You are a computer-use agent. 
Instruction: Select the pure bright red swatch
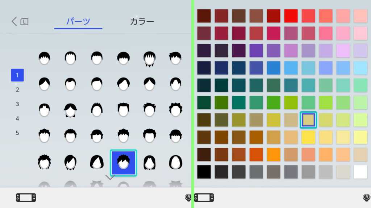click(x=291, y=16)
